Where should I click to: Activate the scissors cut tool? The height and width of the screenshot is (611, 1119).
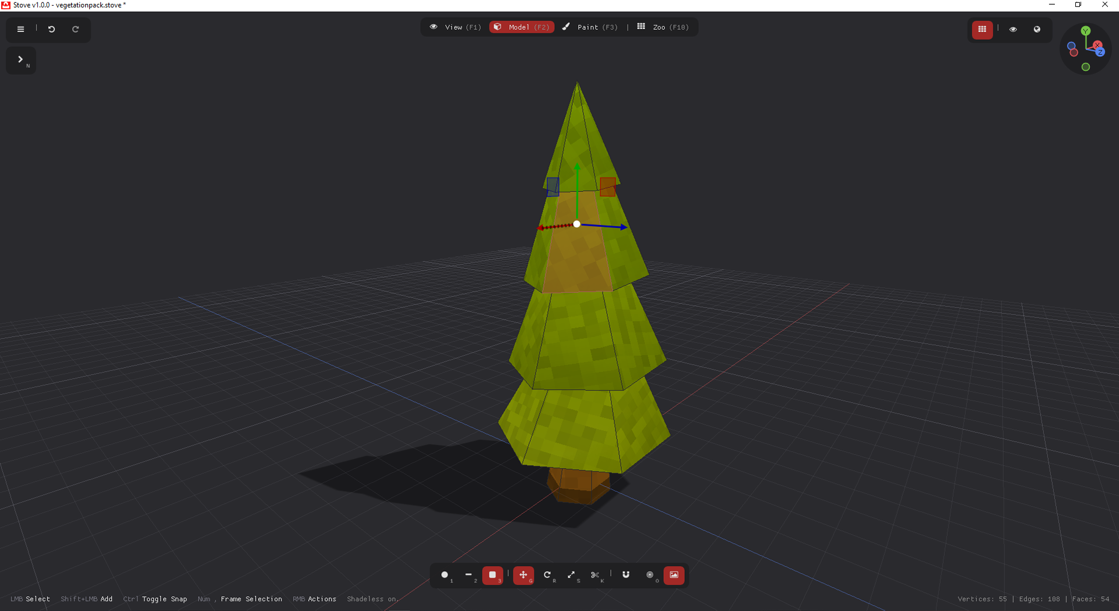pyautogui.click(x=596, y=575)
